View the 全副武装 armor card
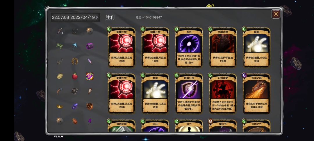Image resolution: width=314 pixels, height=141 pixels. [223, 48]
